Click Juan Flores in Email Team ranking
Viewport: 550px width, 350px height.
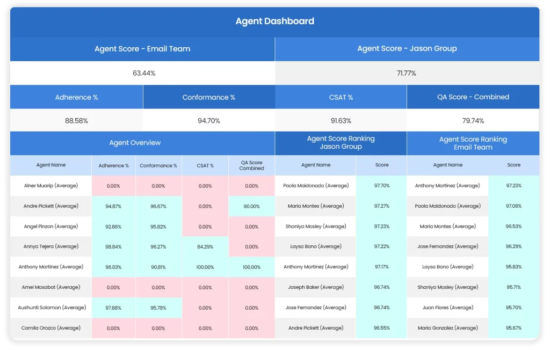(447, 308)
